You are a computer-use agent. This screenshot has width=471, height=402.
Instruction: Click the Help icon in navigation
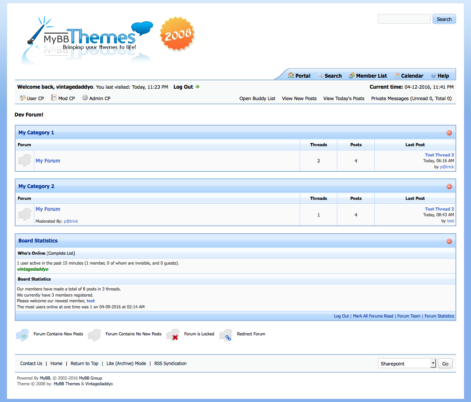coord(433,75)
